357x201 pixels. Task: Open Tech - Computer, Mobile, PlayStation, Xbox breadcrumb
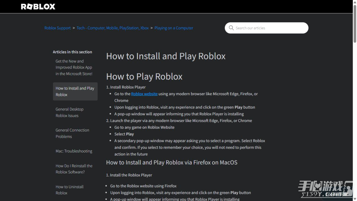[x=113, y=28]
